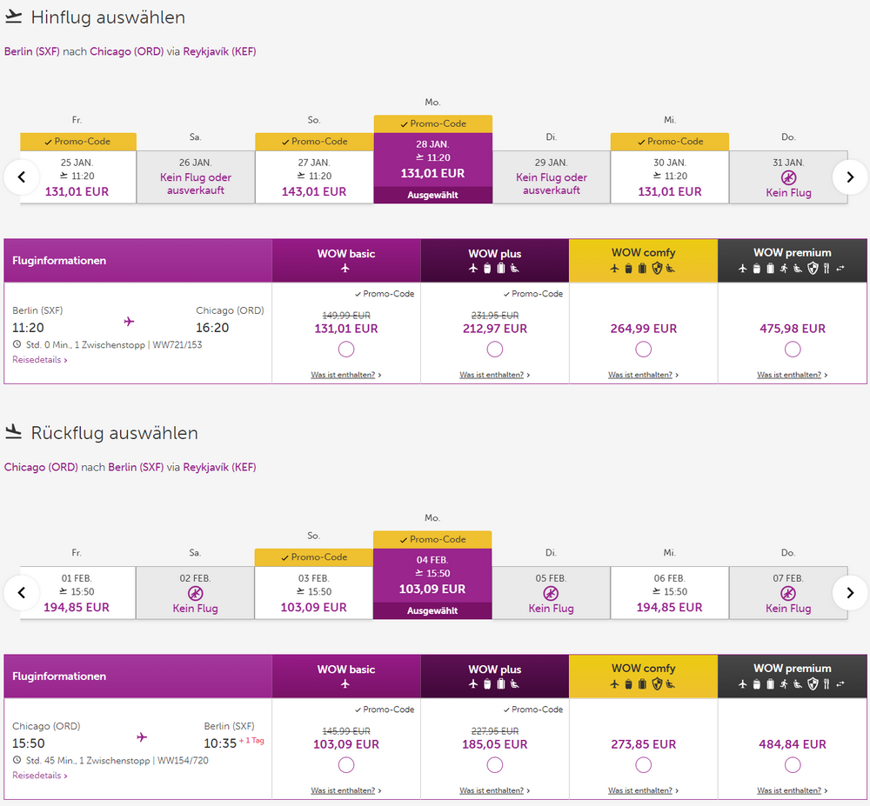This screenshot has height=806, width=870.
Task: Choose 03 FEB. return date tab
Action: click(x=313, y=593)
